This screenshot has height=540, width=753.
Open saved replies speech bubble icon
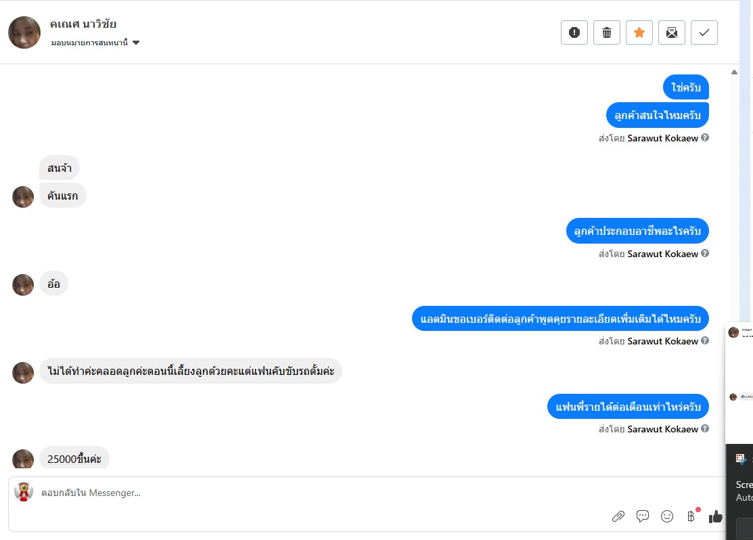(643, 516)
